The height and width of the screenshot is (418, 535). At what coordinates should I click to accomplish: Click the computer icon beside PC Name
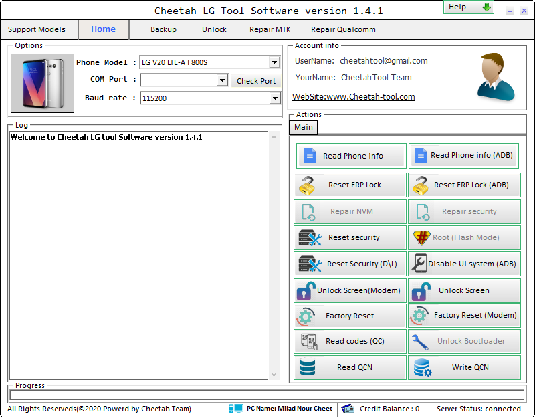(x=236, y=409)
